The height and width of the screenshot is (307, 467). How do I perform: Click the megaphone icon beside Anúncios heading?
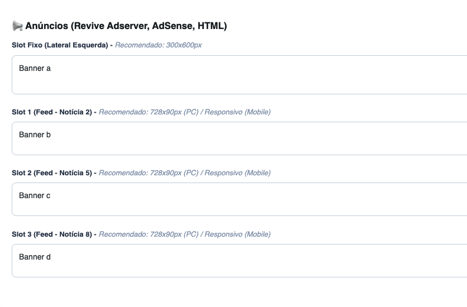tap(17, 26)
